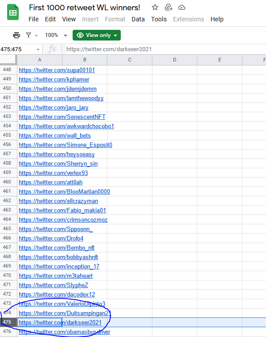Open the 100% zoom dropdown

pos(56,35)
